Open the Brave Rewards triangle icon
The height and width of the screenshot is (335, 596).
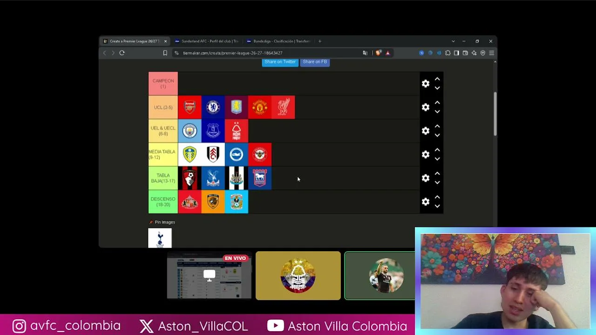click(387, 53)
